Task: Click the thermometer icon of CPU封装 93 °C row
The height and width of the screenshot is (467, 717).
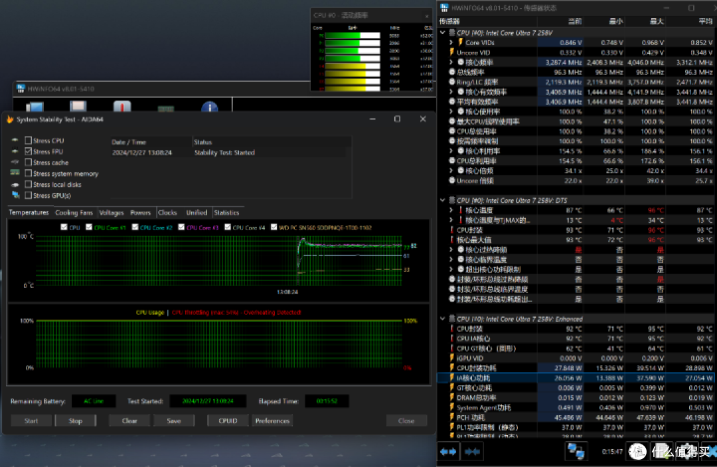Action: pyautogui.click(x=452, y=230)
